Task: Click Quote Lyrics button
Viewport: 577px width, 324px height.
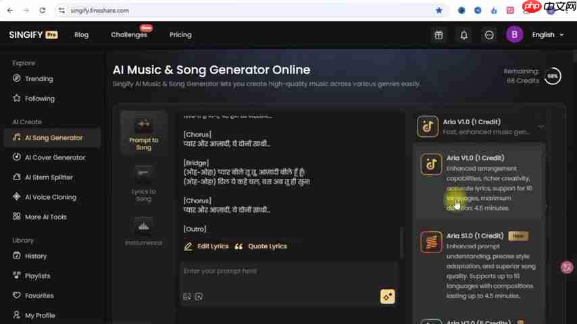Action: (x=261, y=246)
